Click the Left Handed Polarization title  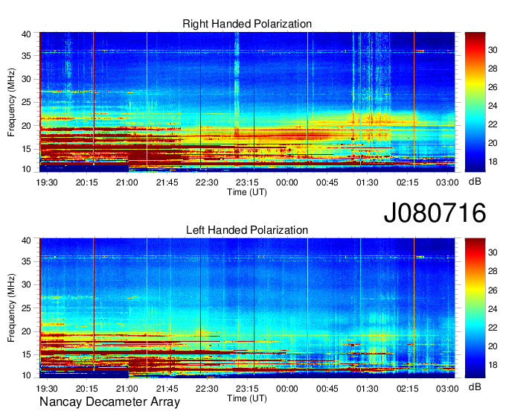tap(247, 230)
